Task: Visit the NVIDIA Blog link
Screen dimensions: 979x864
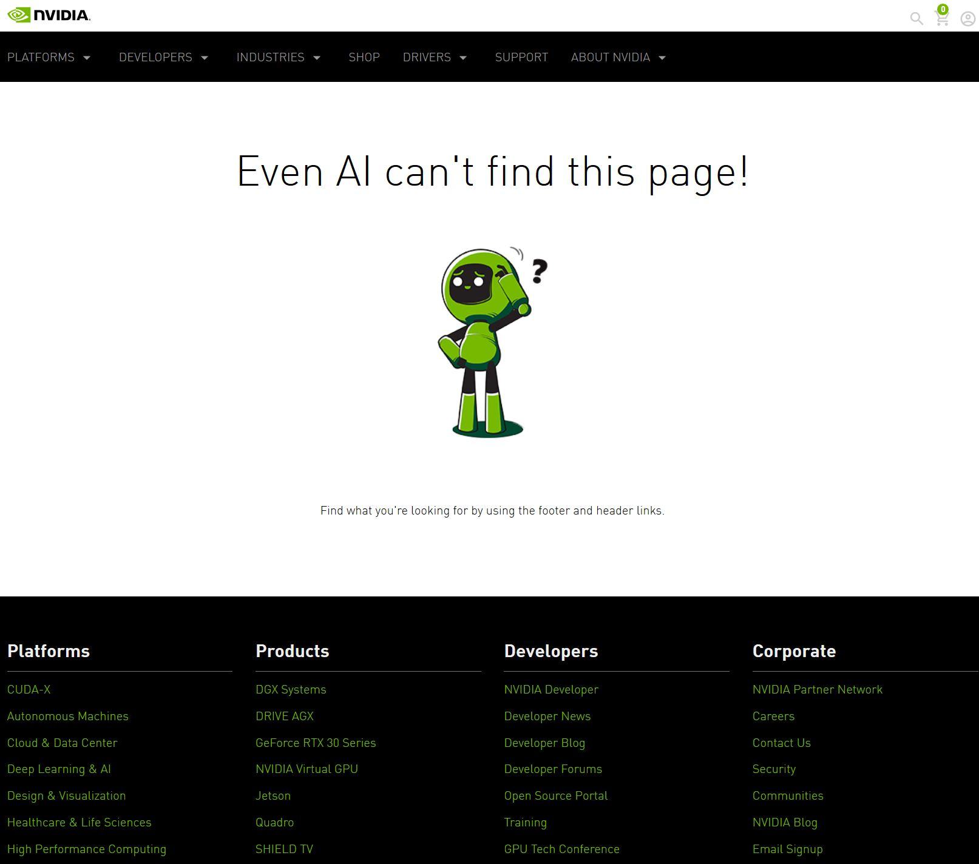Action: [x=785, y=822]
